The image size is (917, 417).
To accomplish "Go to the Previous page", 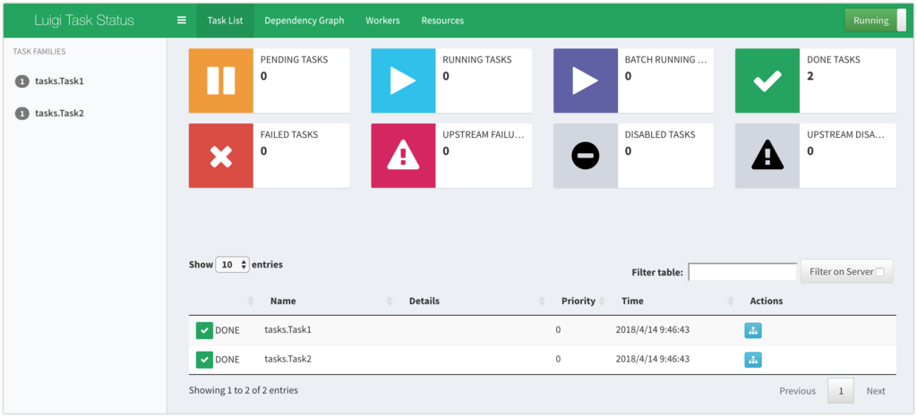I will 797,391.
